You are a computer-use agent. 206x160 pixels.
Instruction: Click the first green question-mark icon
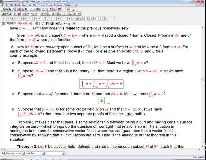click(3, 14)
